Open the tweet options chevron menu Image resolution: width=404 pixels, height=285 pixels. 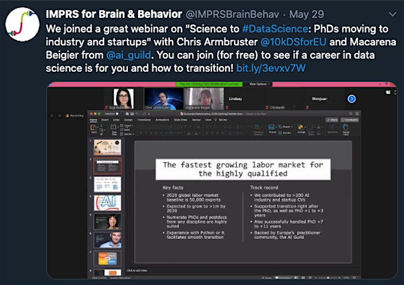click(392, 14)
